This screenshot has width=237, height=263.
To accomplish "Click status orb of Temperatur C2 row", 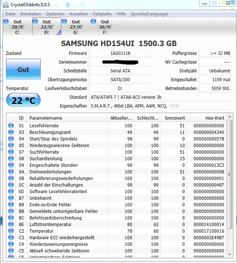I will 11,231.
